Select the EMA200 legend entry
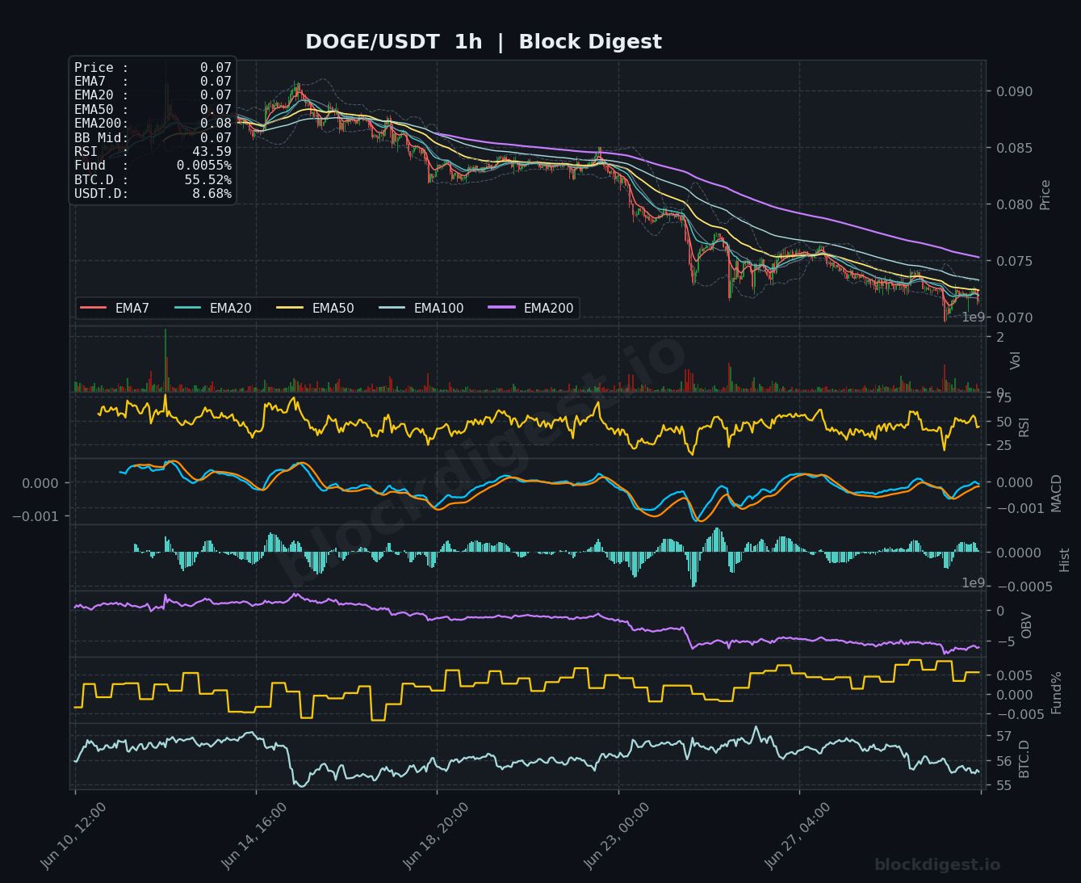This screenshot has width=1081, height=883. click(x=530, y=308)
